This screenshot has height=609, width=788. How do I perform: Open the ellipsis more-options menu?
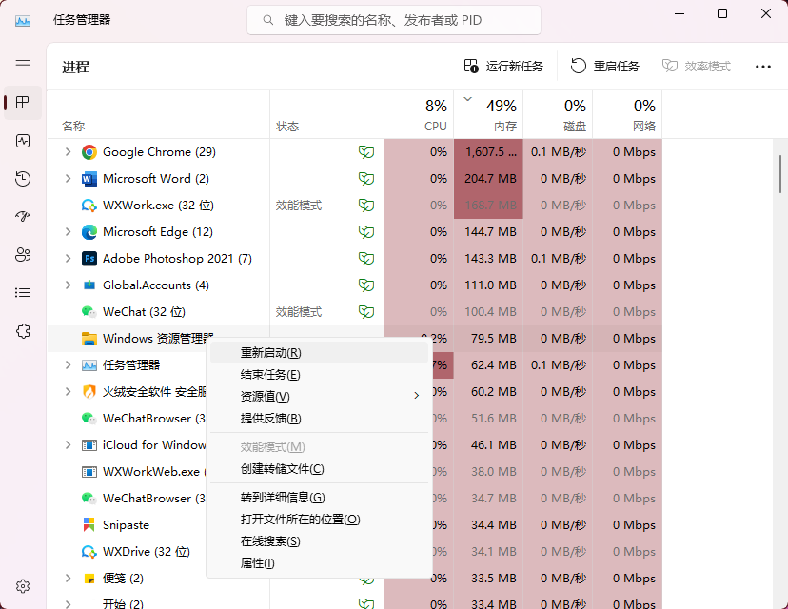(x=765, y=66)
